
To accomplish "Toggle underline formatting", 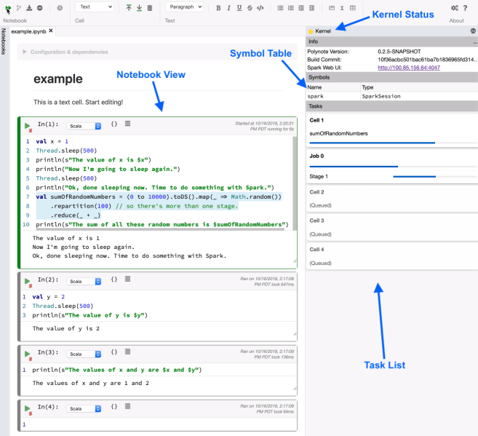I will click(x=239, y=8).
